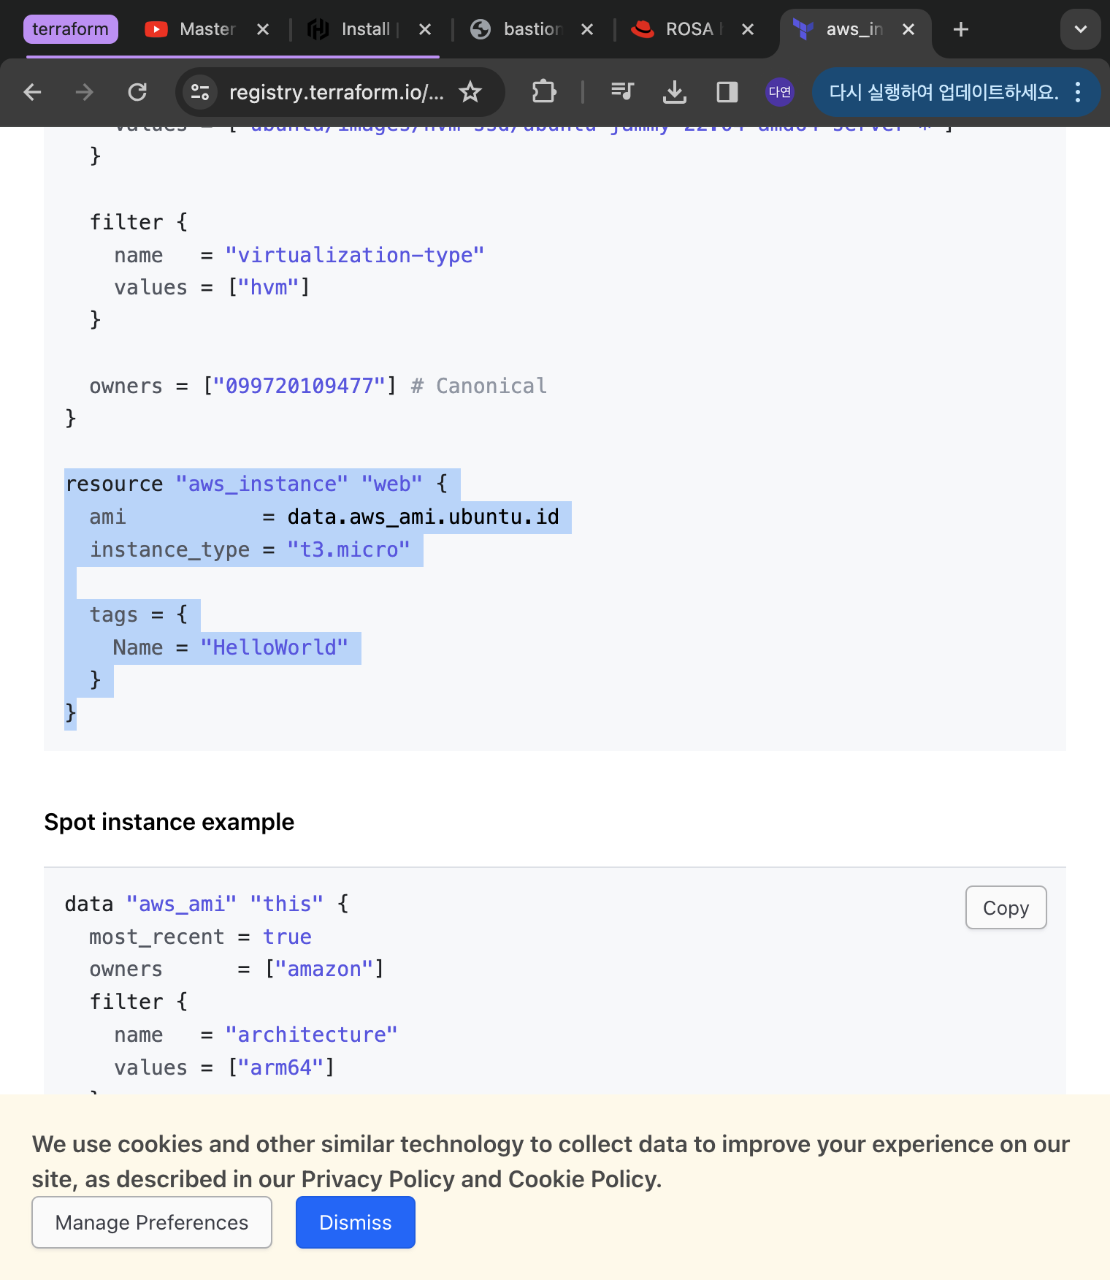Bookmark this page with the star icon

point(470,92)
